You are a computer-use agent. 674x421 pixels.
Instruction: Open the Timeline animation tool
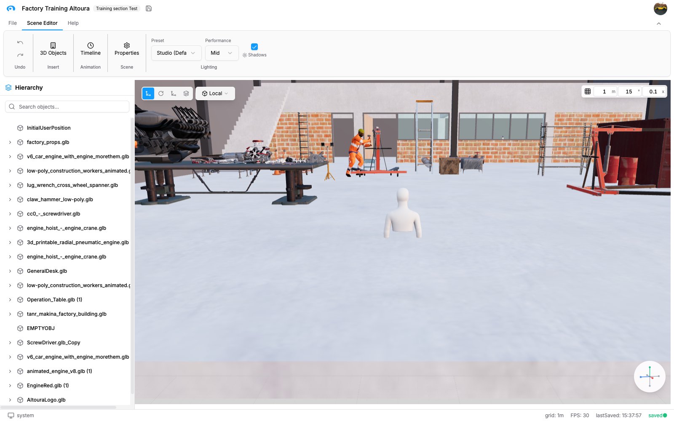click(91, 49)
